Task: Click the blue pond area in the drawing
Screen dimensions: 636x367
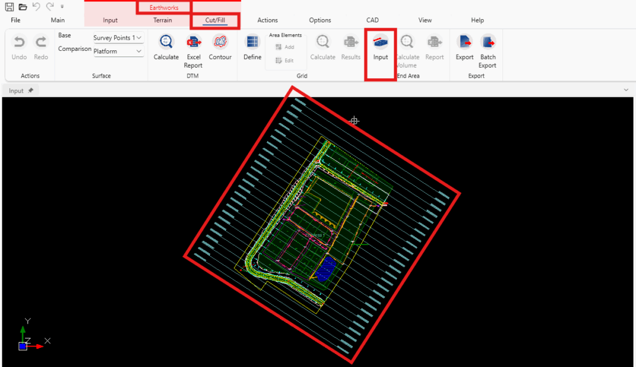Action: 325,268
